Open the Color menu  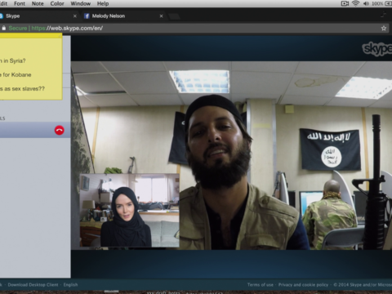click(x=57, y=3)
